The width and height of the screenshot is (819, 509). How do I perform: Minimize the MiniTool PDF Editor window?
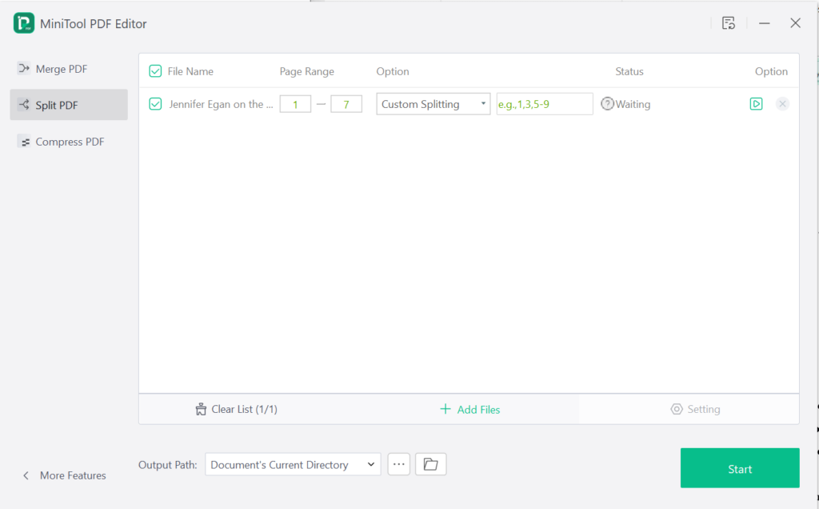click(x=764, y=23)
